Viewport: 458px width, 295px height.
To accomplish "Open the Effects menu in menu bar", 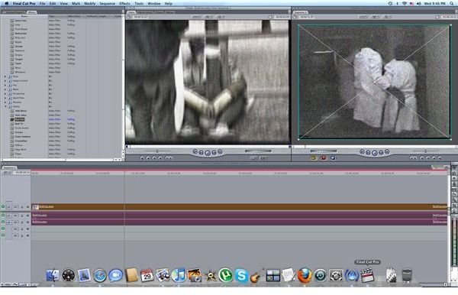I will click(124, 4).
